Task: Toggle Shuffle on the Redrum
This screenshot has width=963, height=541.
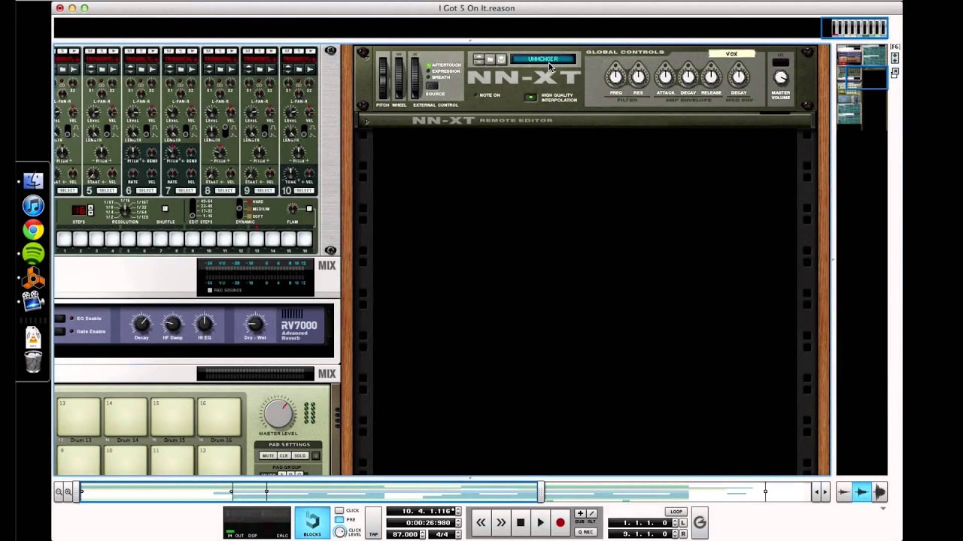Action: pos(165,209)
